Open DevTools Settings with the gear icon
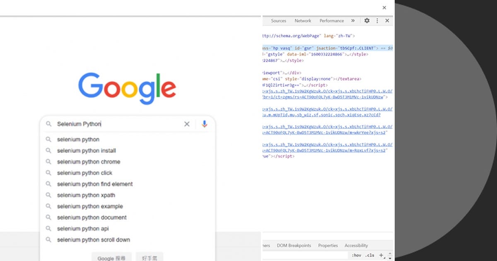Viewport: 497px width, 261px height. [367, 20]
